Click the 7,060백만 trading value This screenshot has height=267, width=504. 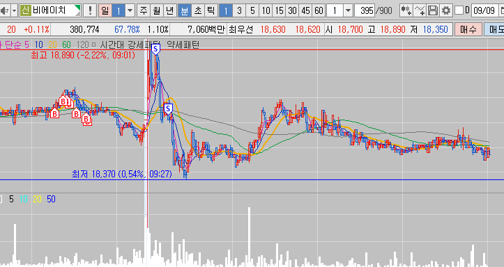coord(206,30)
